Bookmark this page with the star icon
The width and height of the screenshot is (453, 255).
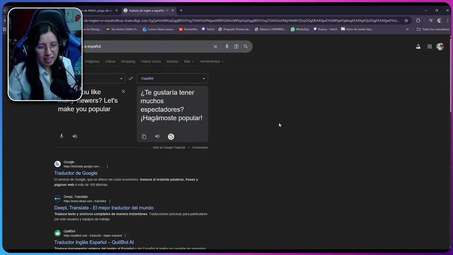click(406, 21)
